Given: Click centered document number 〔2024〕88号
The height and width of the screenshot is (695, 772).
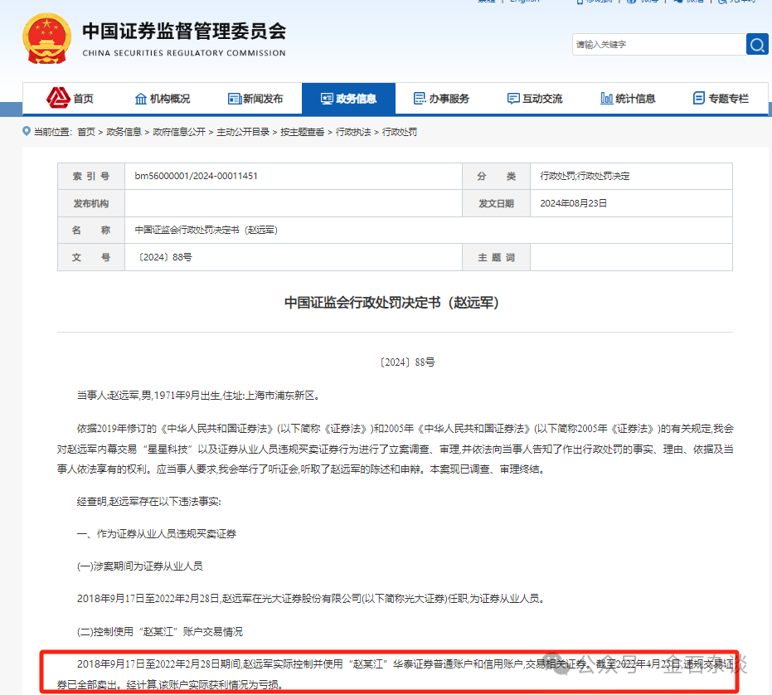Looking at the screenshot, I should pos(407,362).
